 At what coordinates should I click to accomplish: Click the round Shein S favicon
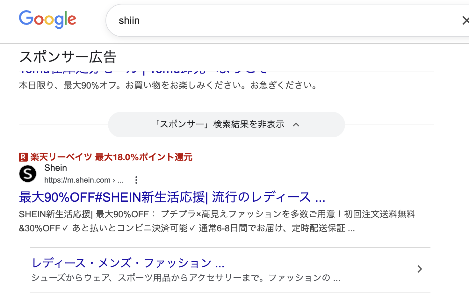click(28, 174)
